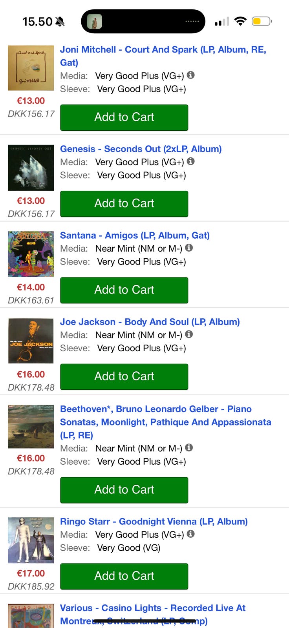Screen dimensions: 289x628
Task: Open Ringo Starr - Goodnight Vienna link
Action: click(x=154, y=522)
